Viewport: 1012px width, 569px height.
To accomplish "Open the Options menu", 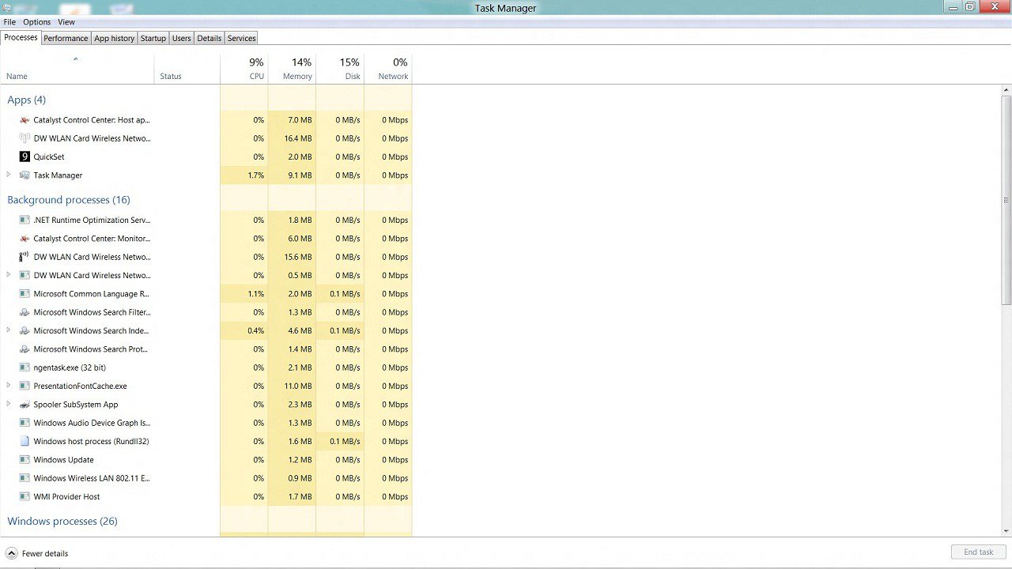I will 36,22.
